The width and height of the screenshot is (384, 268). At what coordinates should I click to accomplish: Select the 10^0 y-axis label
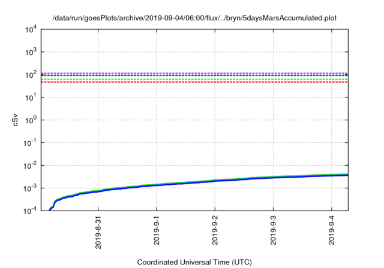pos(31,120)
